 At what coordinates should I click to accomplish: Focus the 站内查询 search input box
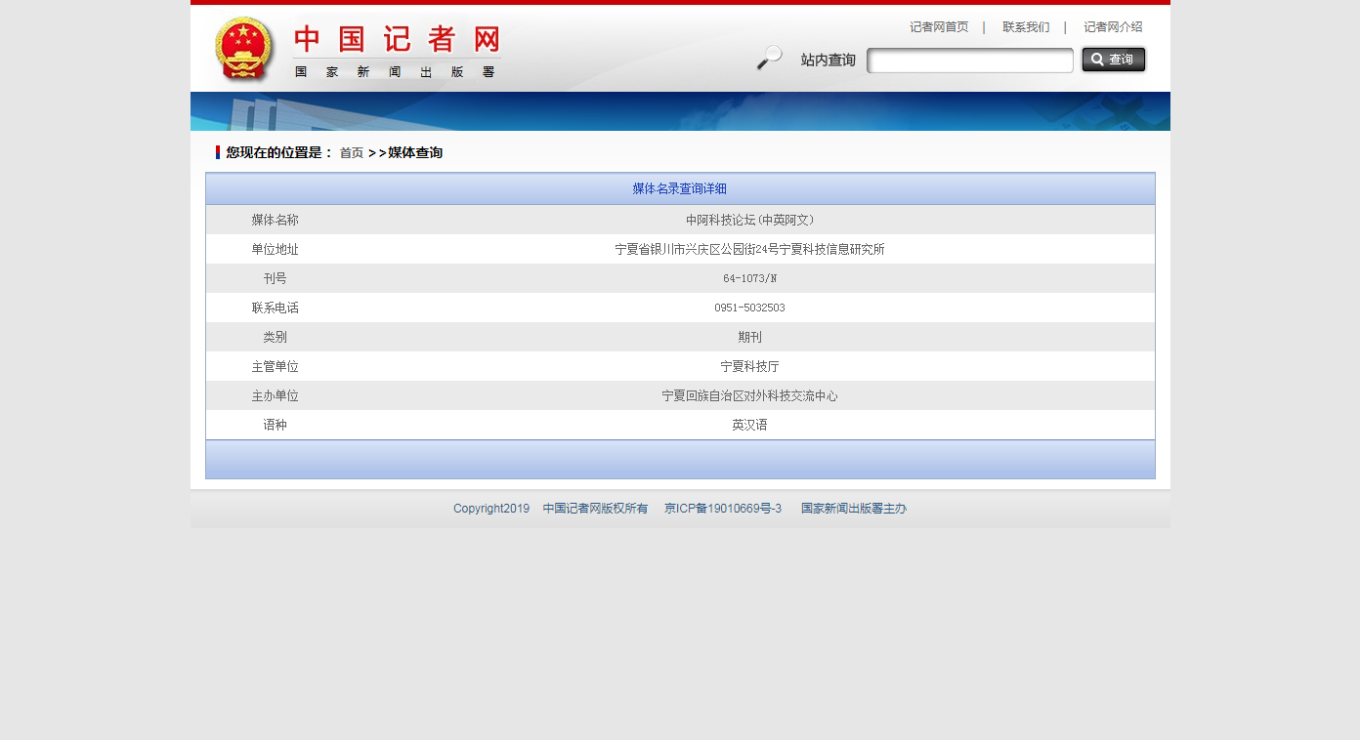pyautogui.click(x=969, y=61)
